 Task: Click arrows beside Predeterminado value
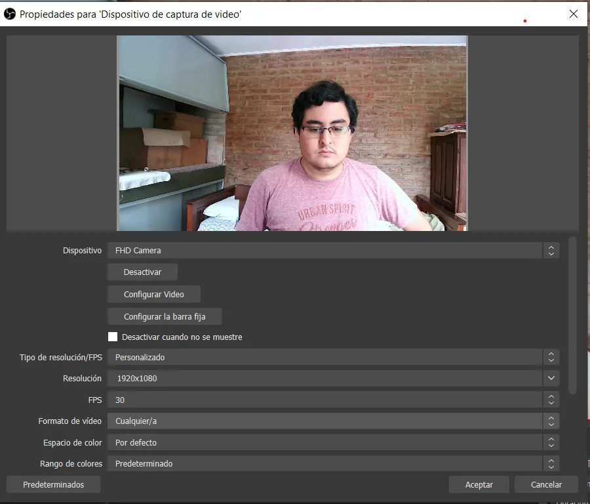pos(551,464)
